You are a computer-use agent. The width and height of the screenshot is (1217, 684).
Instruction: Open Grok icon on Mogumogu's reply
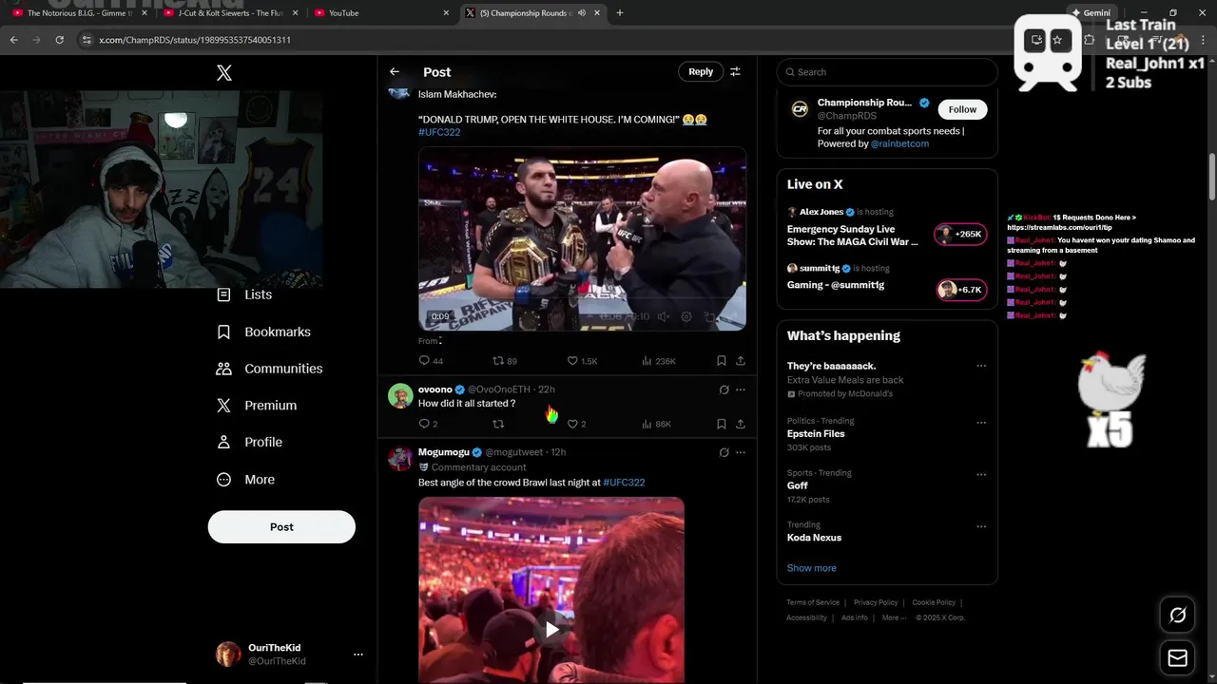coord(724,452)
